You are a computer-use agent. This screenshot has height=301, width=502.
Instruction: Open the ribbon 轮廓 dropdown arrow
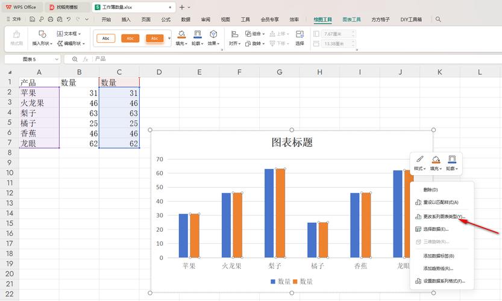(x=202, y=44)
